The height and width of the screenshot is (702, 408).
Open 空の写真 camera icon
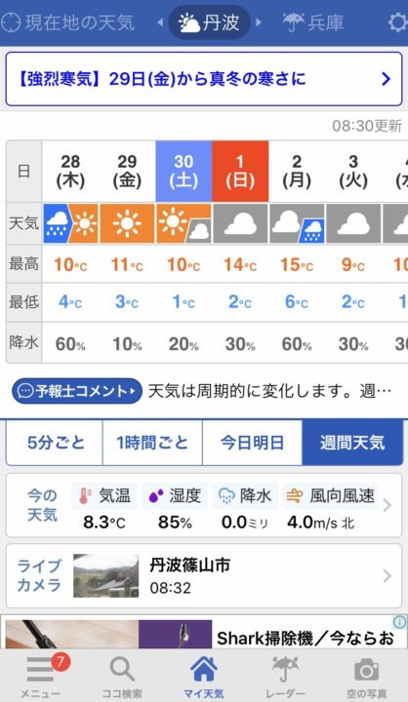(x=367, y=669)
